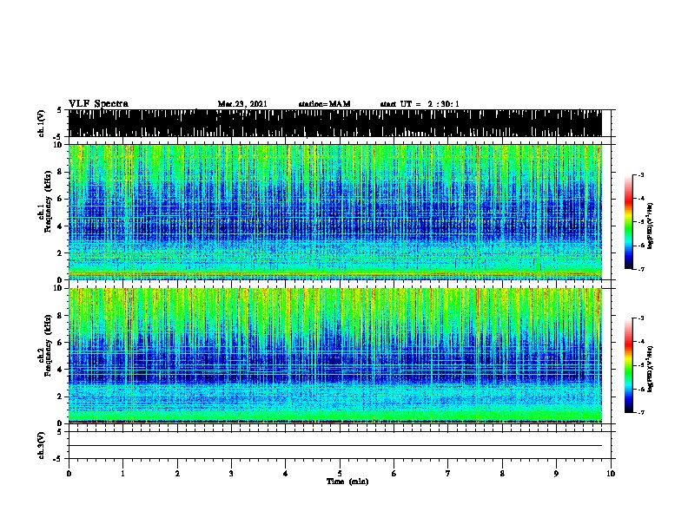Viewport: 688px width, 531px height.
Task: Click time axis tick label '5'
Action: (x=340, y=473)
